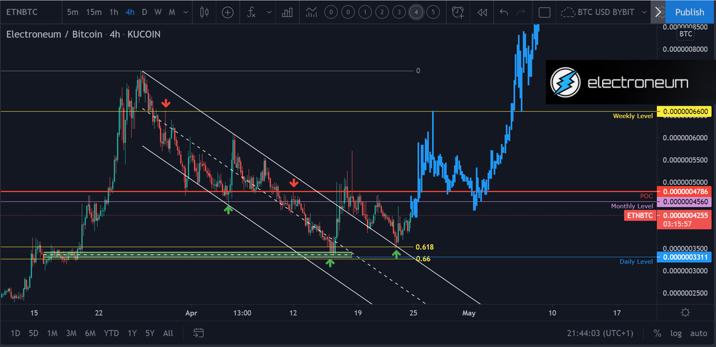Click the Monthly Level line label
Image resolution: width=716 pixels, height=347 pixels.
(631, 206)
